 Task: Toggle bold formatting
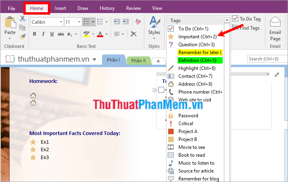click(34, 34)
